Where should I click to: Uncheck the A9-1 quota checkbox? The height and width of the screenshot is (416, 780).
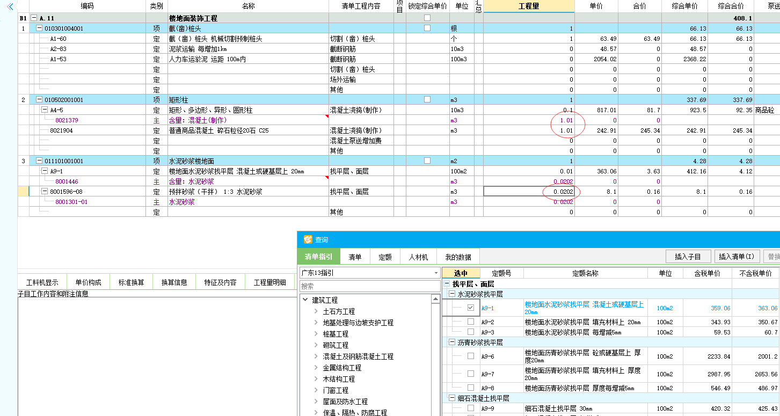471,308
